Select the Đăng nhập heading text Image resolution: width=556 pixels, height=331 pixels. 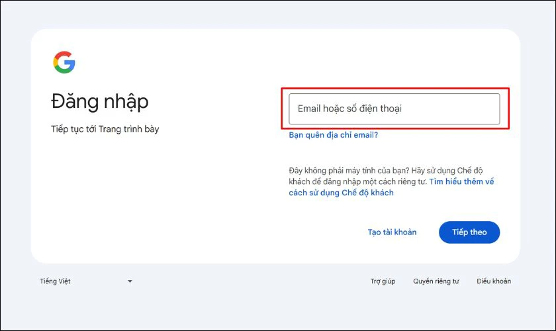point(100,102)
